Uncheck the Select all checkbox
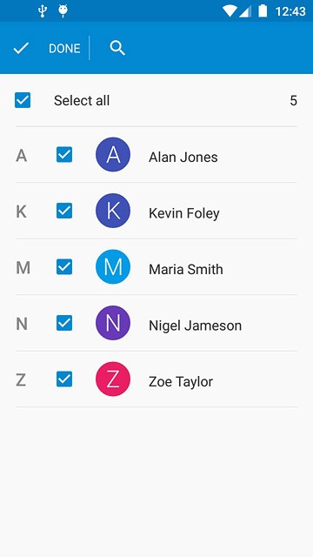The image size is (313, 557). (x=23, y=100)
